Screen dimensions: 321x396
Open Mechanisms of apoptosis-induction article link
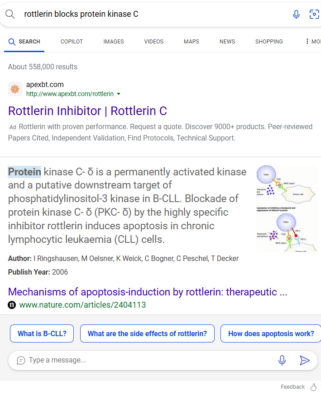(x=148, y=292)
